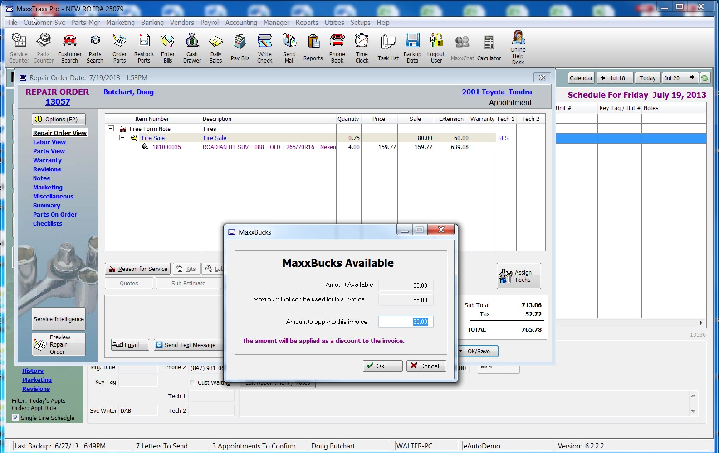Screen dimensions: 719x453
Task: Click the Svc Writer field
Action: click(138, 410)
